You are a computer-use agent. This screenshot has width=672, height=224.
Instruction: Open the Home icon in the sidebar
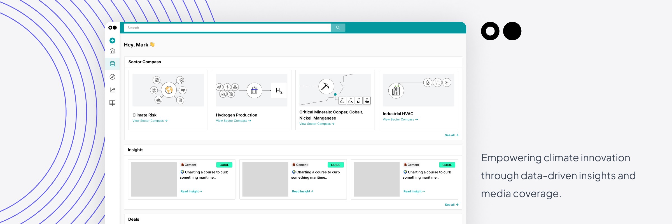112,51
